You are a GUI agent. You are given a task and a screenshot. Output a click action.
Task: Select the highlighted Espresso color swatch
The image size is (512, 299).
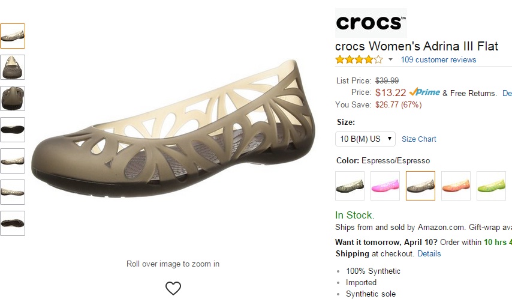tap(420, 186)
